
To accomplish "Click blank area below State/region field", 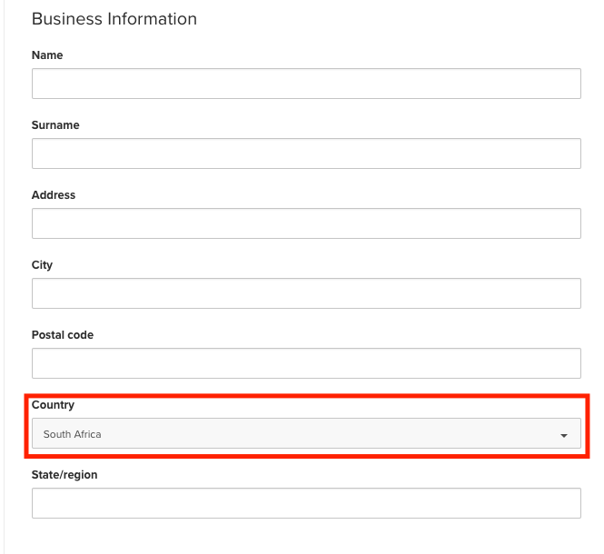I will click(x=306, y=538).
